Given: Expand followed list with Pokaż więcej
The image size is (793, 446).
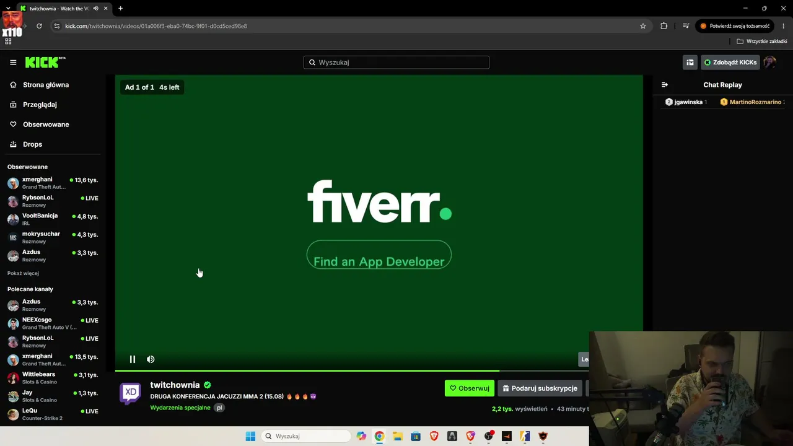Looking at the screenshot, I should click(23, 273).
